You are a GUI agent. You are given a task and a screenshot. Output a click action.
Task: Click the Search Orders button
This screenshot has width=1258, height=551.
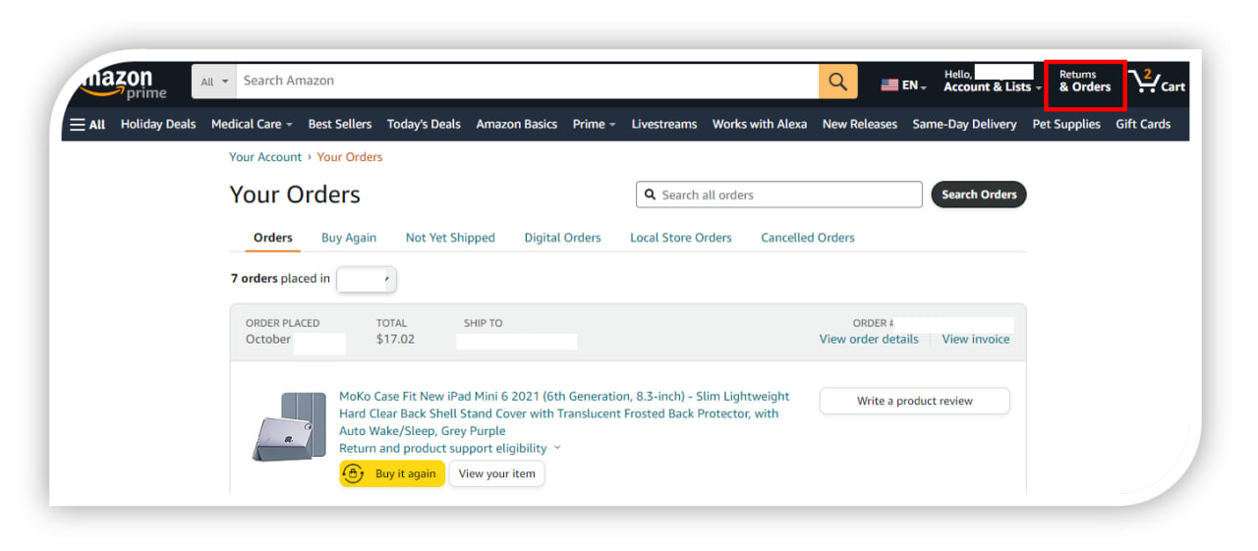pyautogui.click(x=979, y=194)
